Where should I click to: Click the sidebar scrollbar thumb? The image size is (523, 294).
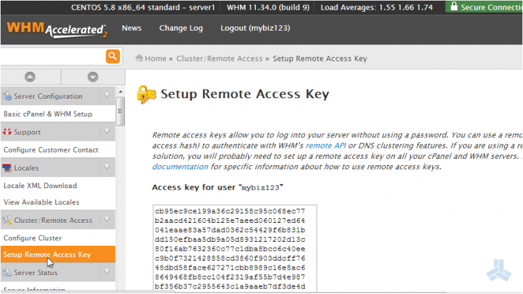(121, 111)
